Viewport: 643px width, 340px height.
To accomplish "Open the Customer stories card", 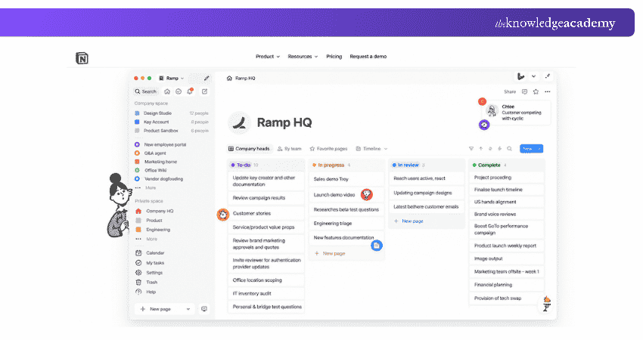I will (266, 213).
